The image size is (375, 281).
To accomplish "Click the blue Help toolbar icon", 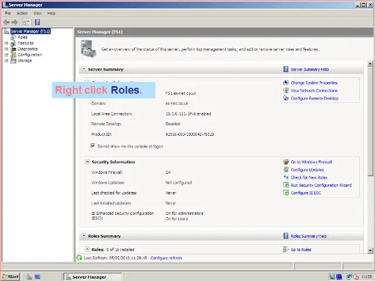I will click(37, 22).
